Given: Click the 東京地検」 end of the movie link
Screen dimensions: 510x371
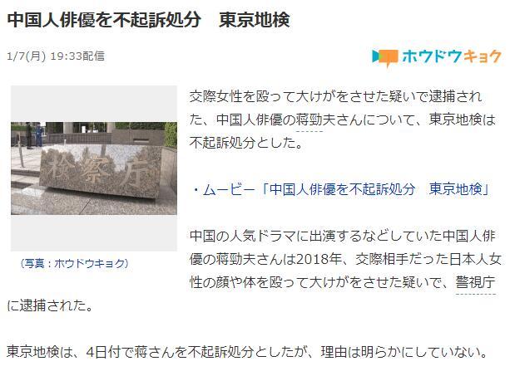Looking at the screenshot, I should click(x=459, y=189).
